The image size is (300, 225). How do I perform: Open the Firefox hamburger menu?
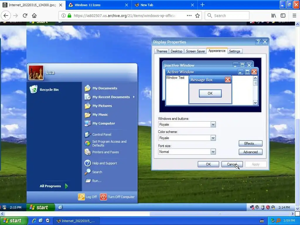[294, 16]
